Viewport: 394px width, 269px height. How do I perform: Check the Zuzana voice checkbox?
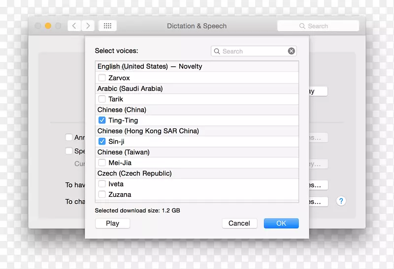[x=102, y=194]
